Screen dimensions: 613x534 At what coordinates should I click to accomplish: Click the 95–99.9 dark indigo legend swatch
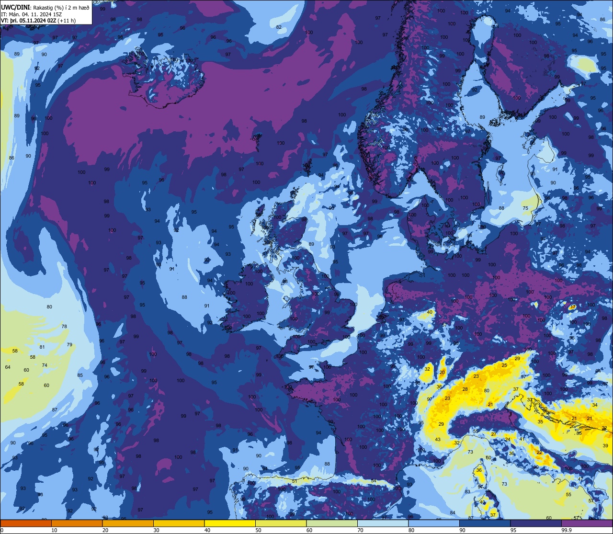click(x=536, y=523)
